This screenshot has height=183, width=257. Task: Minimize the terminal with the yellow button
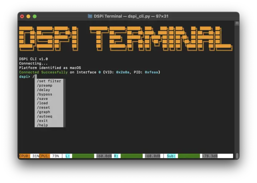click(28, 16)
